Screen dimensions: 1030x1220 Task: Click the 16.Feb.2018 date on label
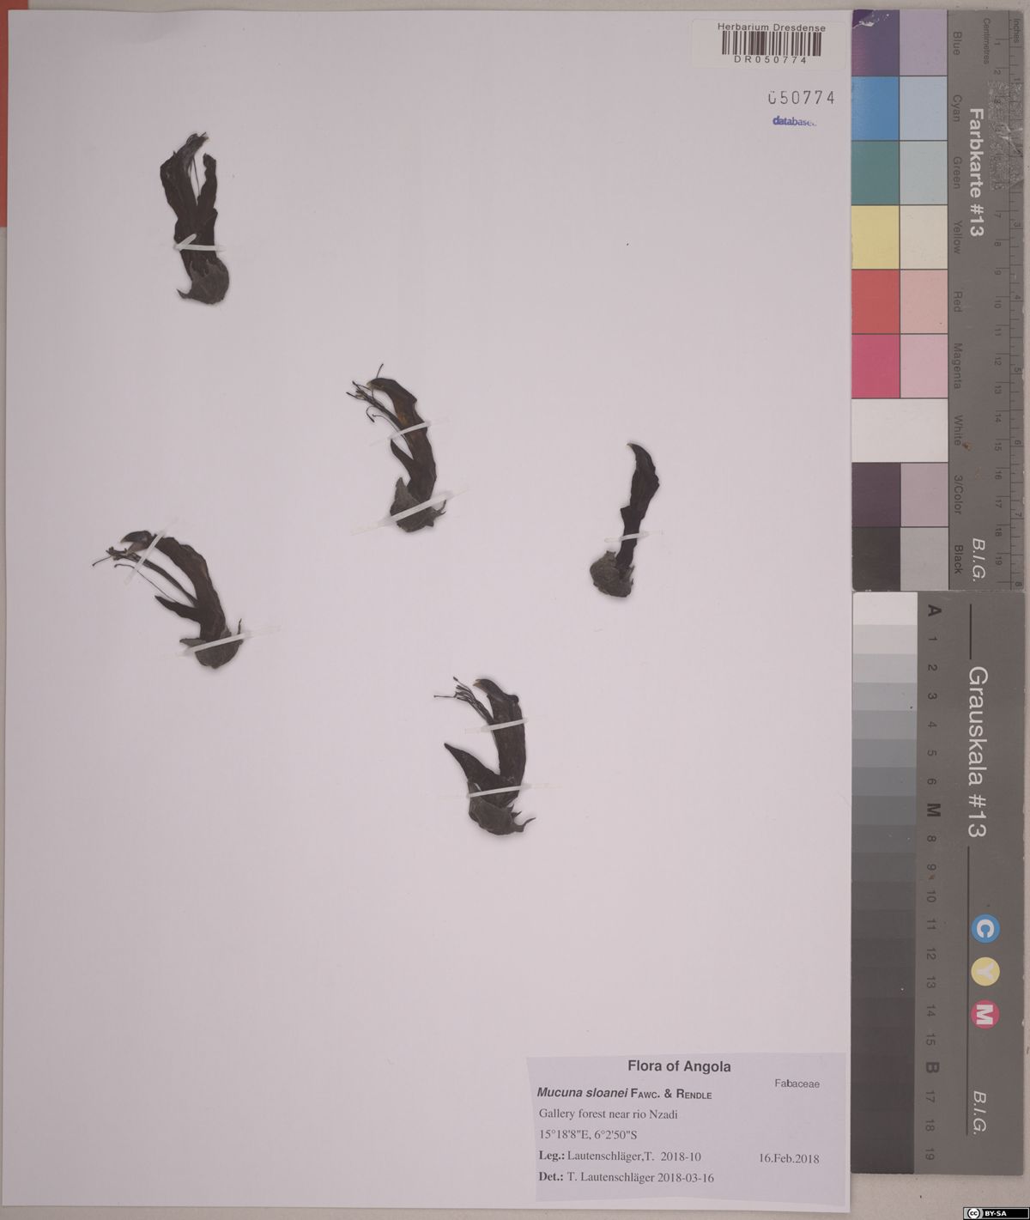coord(789,1158)
